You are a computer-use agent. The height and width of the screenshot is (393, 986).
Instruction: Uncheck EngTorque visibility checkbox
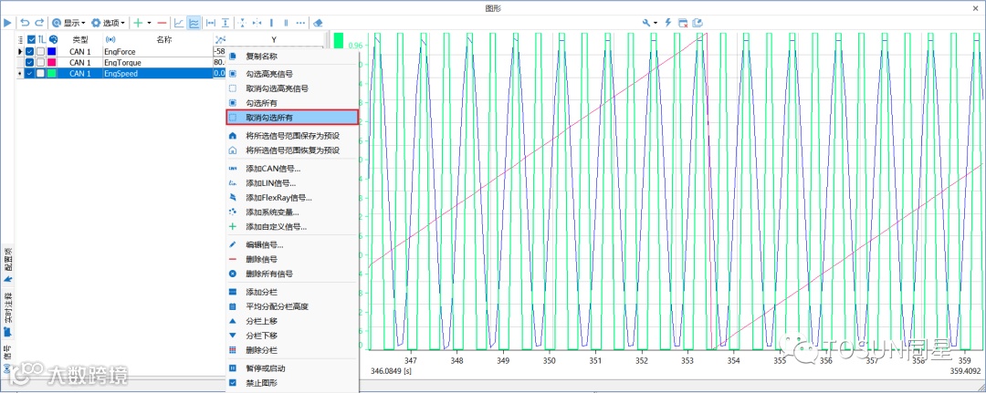[29, 63]
